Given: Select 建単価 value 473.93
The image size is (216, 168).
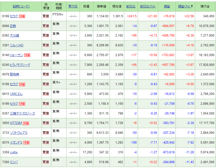Looking at the screenshot, I should [104, 94].
